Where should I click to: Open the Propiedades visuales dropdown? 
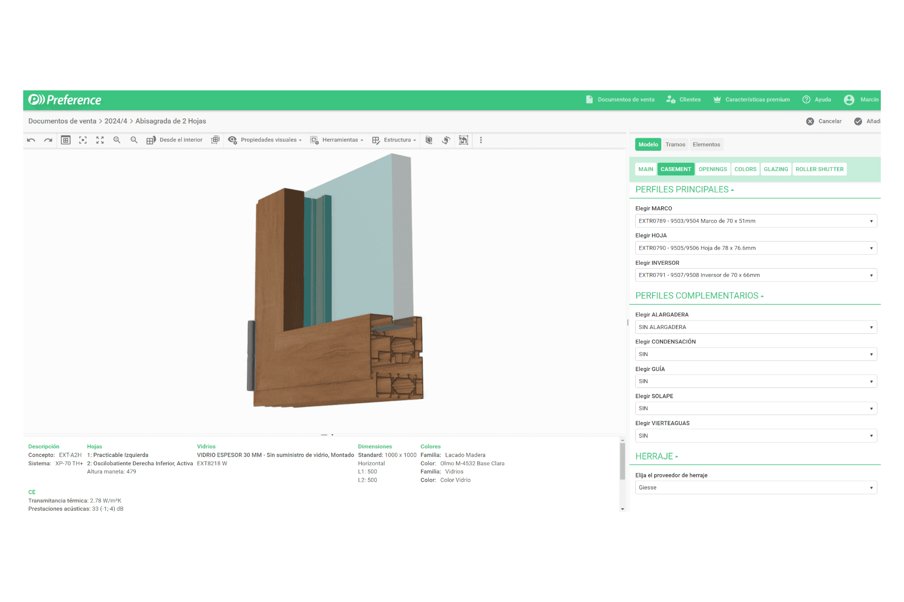point(265,140)
